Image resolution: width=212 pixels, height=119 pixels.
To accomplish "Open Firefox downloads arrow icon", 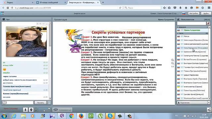I will pos(181,8).
